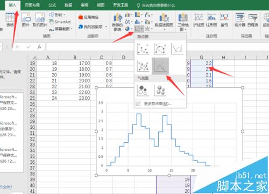Screen dimensions: 269x194
Task: Insert a 切片器 slicer
Action: point(240,20)
